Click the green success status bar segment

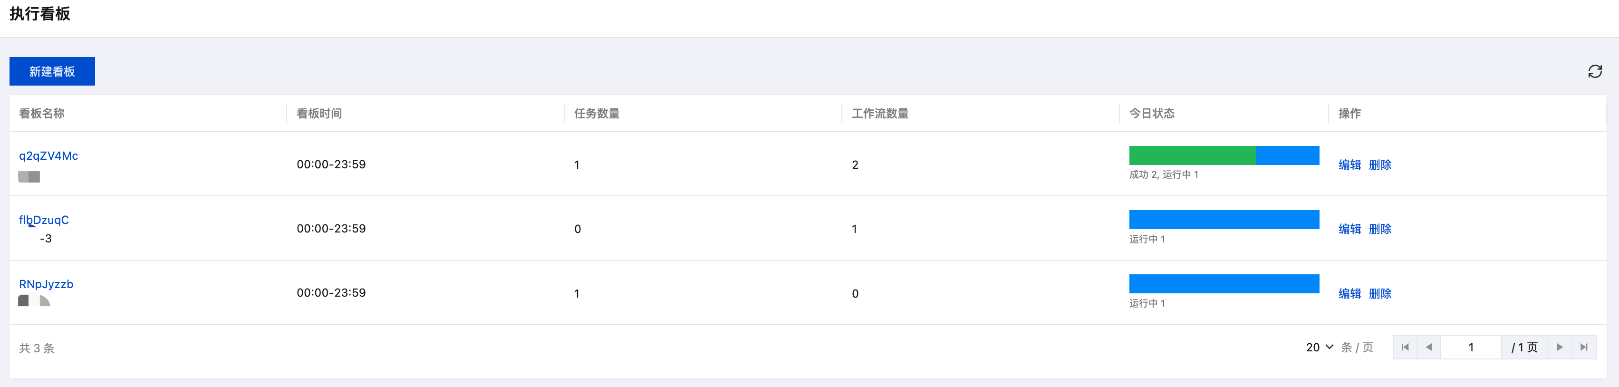pyautogui.click(x=1192, y=155)
